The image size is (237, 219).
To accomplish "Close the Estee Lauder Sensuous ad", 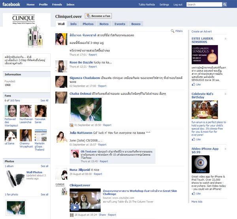I will 226,39.
